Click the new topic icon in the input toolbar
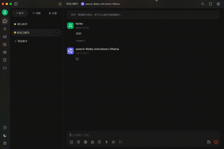 [71, 142]
